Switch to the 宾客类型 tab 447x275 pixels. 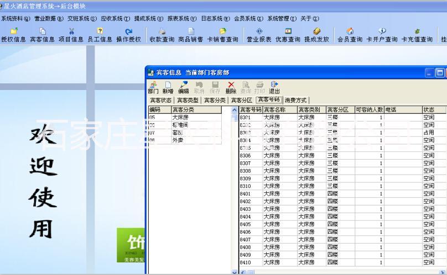coord(188,100)
